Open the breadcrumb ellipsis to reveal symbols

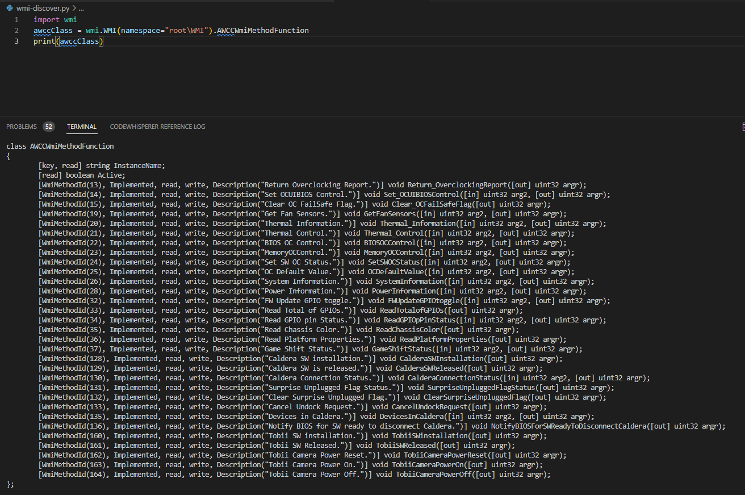[80, 8]
